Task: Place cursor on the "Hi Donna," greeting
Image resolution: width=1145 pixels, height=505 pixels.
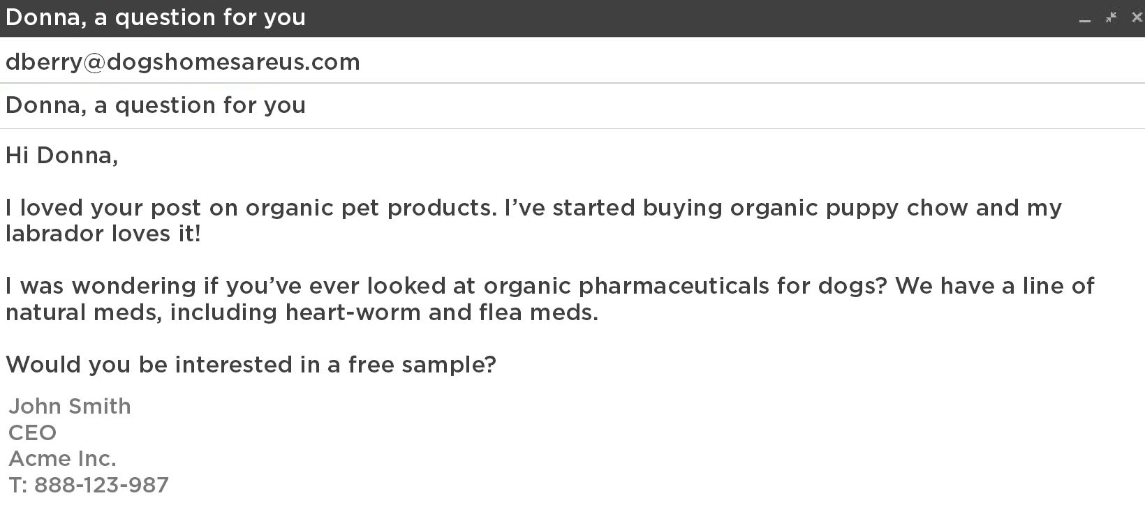Action: tap(61, 155)
